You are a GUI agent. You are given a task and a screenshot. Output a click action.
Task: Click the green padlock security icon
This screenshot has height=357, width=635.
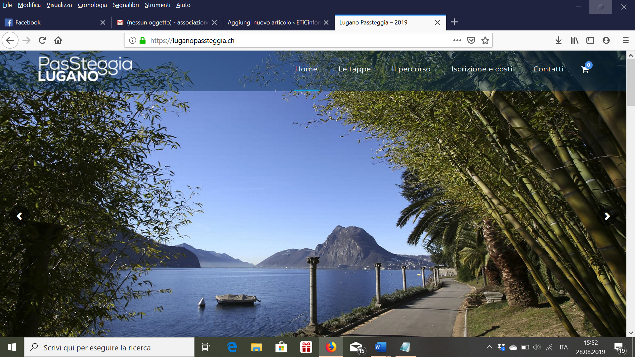[x=143, y=40]
